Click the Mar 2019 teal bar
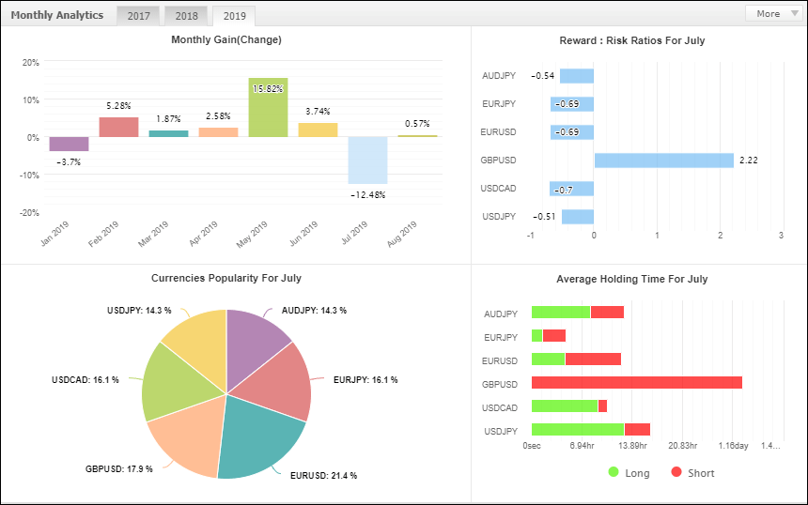The width and height of the screenshot is (808, 505). 168,133
